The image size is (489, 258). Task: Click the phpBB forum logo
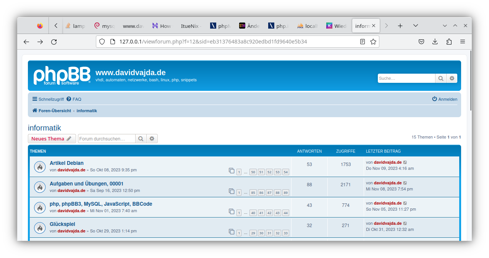pos(62,76)
